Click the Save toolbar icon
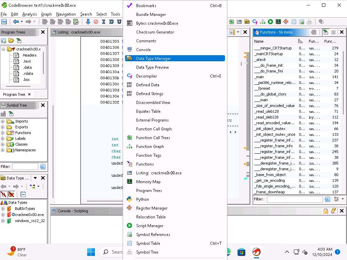 (4, 22)
